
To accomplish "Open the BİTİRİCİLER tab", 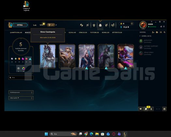I will pyautogui.click(x=117, y=32).
